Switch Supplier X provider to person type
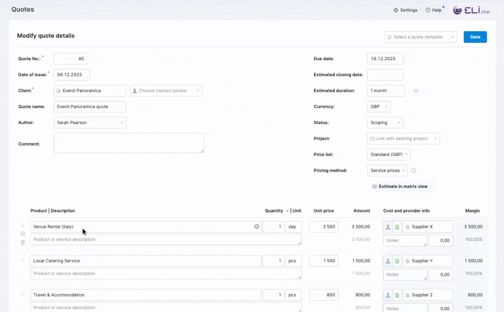The width and height of the screenshot is (504, 312). 388,227
